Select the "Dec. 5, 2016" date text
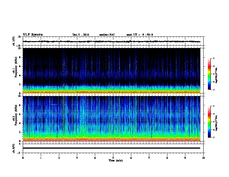This screenshot has width=229, height=177. click(81, 35)
